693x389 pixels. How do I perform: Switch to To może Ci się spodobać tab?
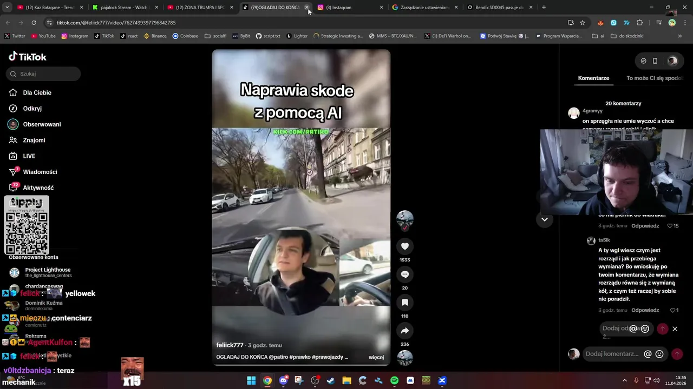coord(654,78)
